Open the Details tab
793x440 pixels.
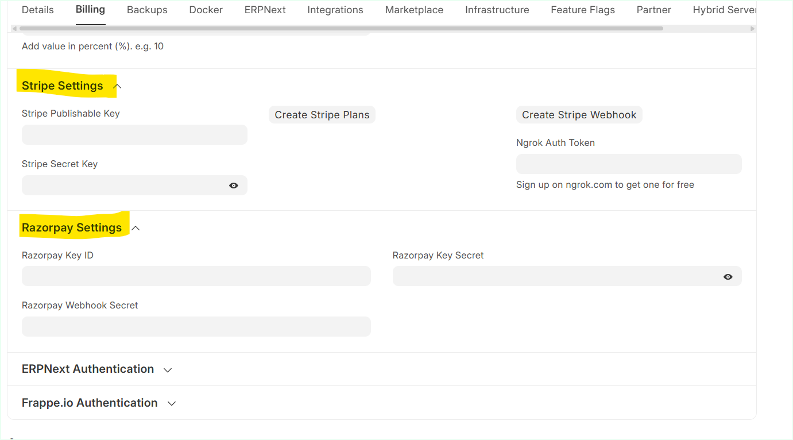(38, 10)
